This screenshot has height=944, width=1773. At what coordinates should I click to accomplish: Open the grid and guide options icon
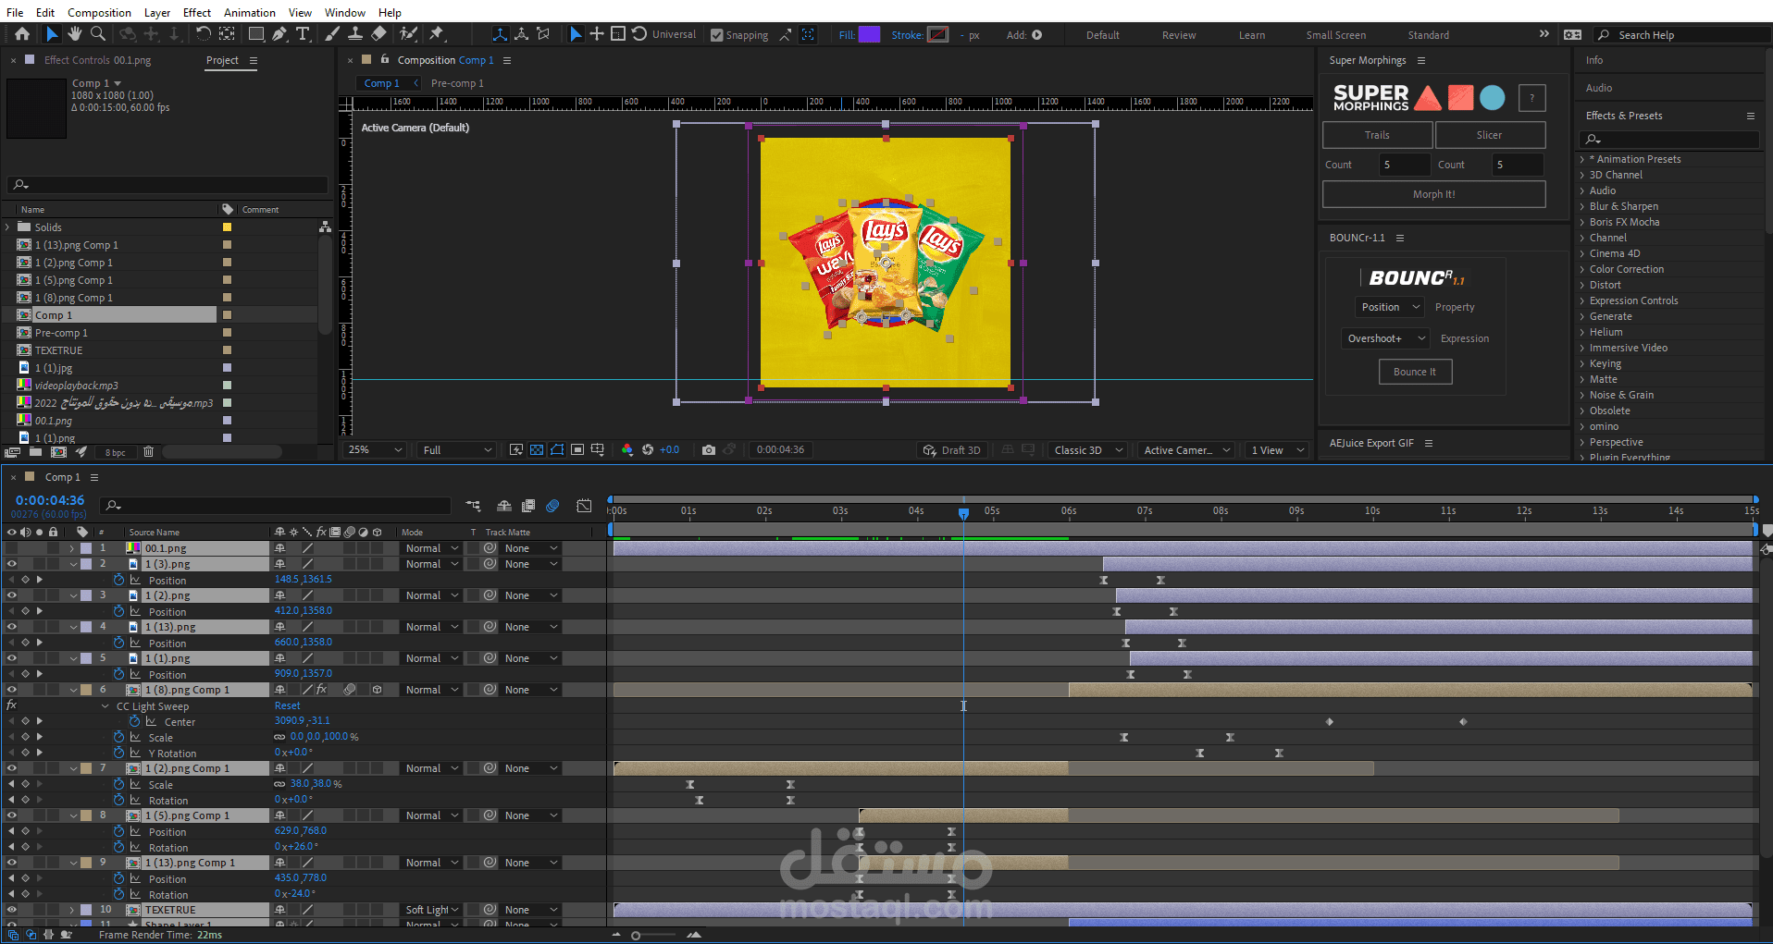[598, 450]
